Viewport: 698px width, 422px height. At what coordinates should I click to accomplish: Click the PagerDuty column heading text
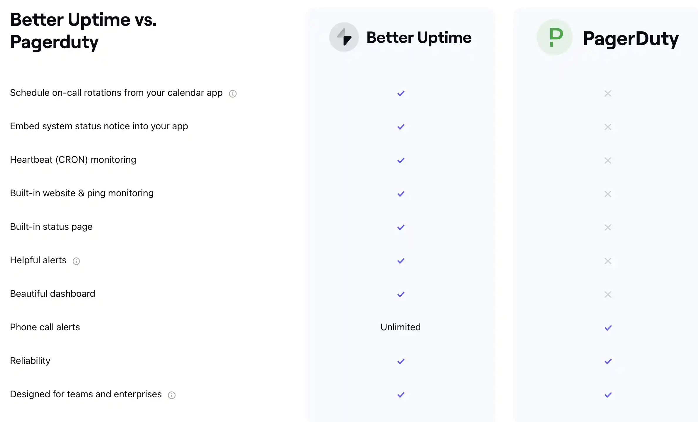pos(631,39)
